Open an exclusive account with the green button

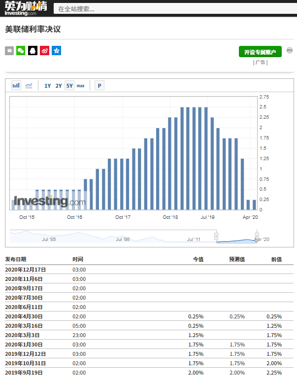(x=260, y=52)
